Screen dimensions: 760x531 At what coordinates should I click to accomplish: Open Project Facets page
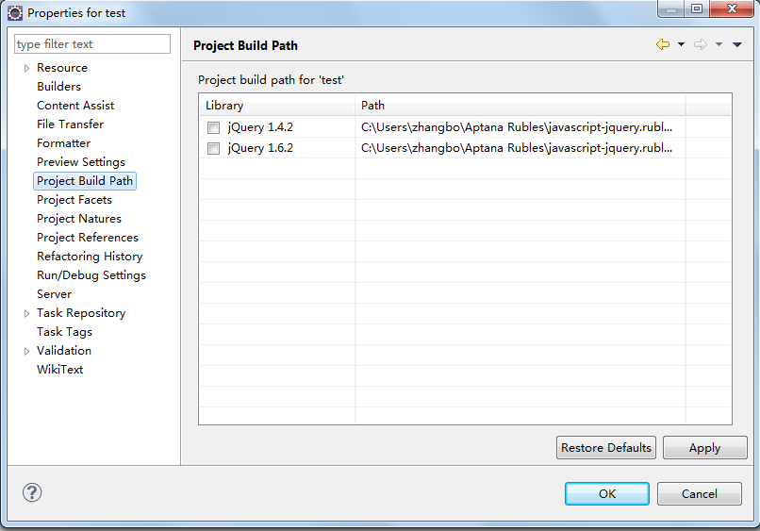[x=74, y=200]
